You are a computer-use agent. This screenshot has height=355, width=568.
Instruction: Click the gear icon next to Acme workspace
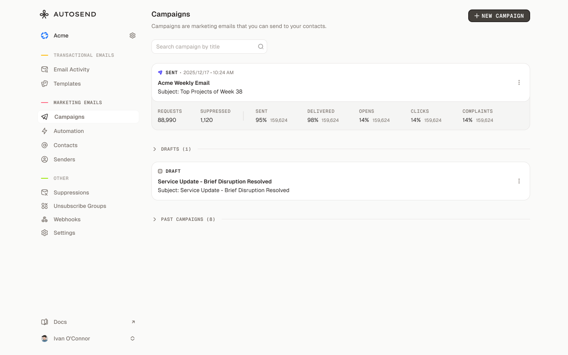[x=133, y=35]
